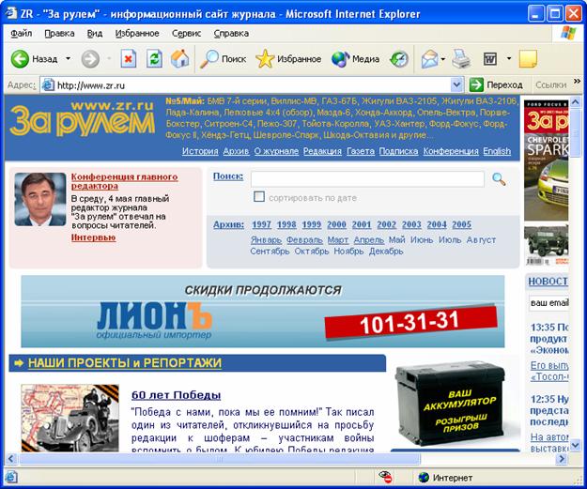Click the site search input field
The height and width of the screenshot is (489, 587).
tap(367, 179)
